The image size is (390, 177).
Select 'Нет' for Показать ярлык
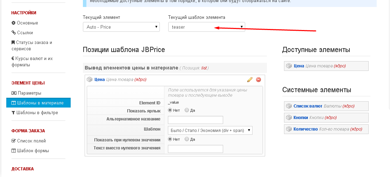pyautogui.click(x=170, y=110)
